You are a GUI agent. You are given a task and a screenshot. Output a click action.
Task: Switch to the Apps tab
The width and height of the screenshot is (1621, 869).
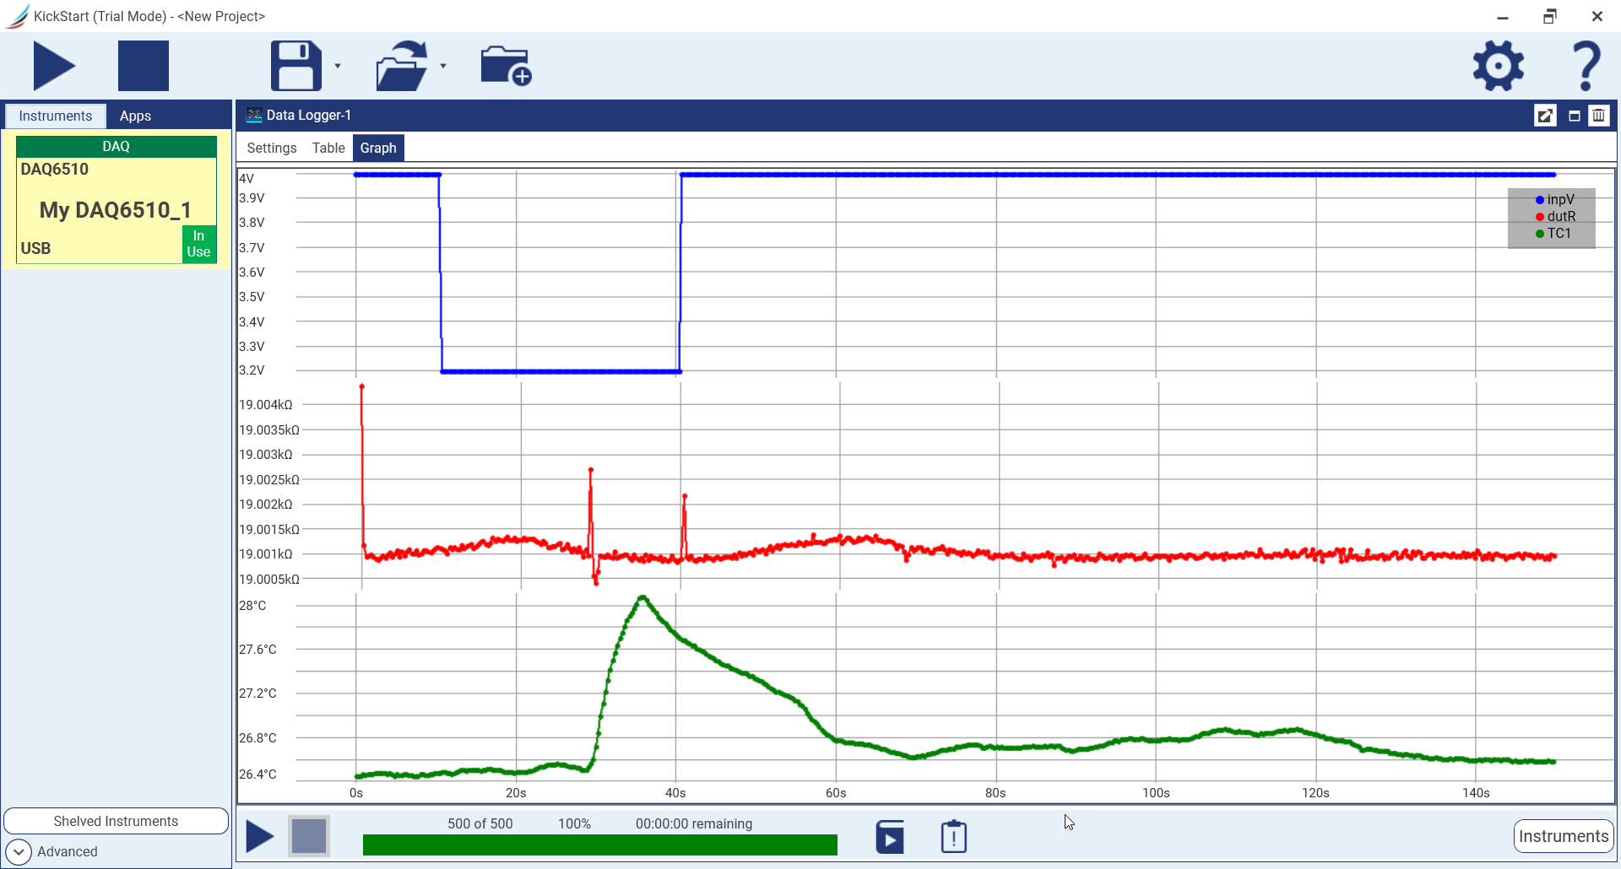[x=135, y=116]
